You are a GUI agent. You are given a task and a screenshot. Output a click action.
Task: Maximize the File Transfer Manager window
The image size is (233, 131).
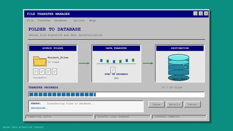click(x=201, y=13)
